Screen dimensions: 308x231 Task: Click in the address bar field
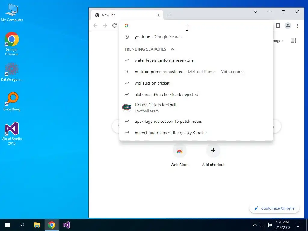click(196, 26)
